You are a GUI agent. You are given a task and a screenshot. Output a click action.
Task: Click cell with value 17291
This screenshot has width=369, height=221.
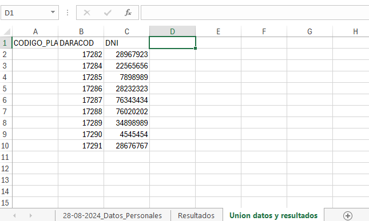[x=81, y=146]
